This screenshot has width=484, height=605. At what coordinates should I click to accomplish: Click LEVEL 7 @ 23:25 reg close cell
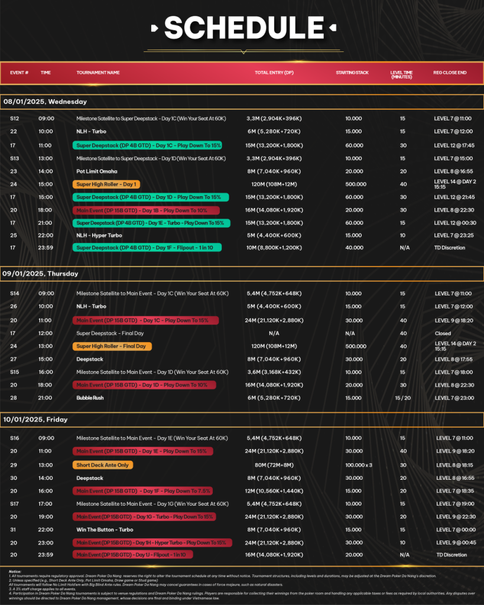(x=453, y=235)
